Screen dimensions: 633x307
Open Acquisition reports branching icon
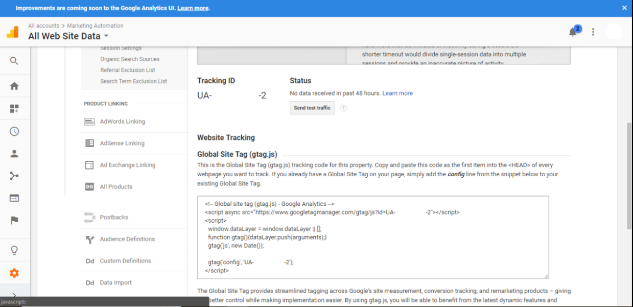click(x=14, y=176)
